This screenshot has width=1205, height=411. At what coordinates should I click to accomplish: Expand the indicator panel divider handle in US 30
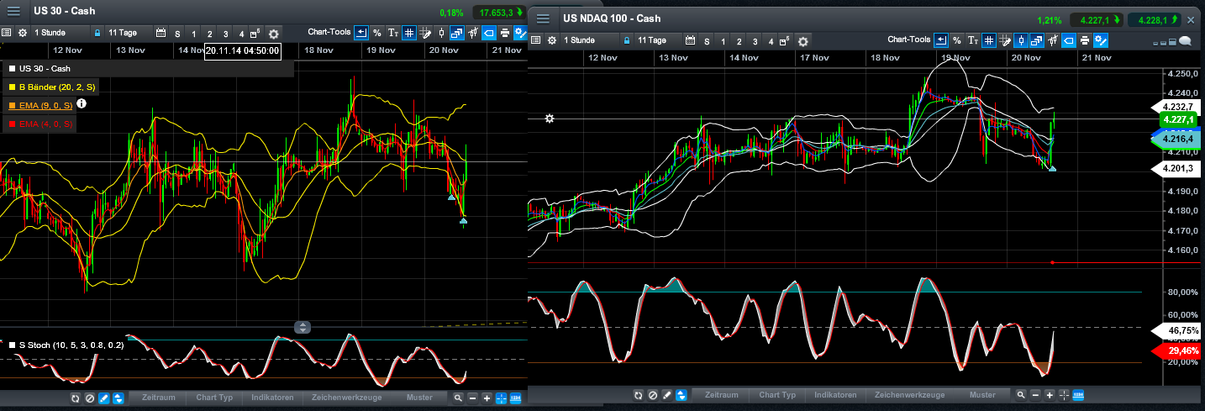303,327
